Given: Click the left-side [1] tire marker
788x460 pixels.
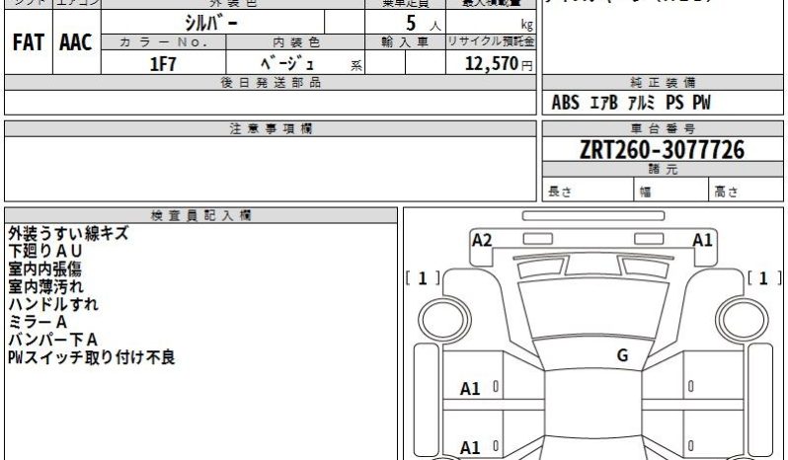Looking at the screenshot, I should 423,278.
